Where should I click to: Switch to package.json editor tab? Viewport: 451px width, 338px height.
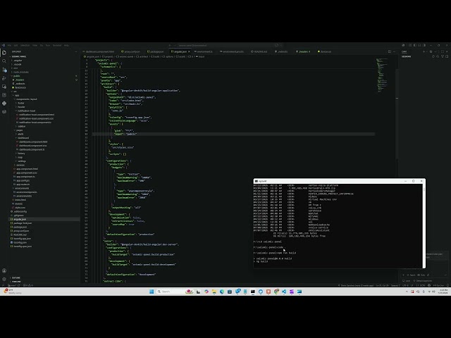point(156,51)
